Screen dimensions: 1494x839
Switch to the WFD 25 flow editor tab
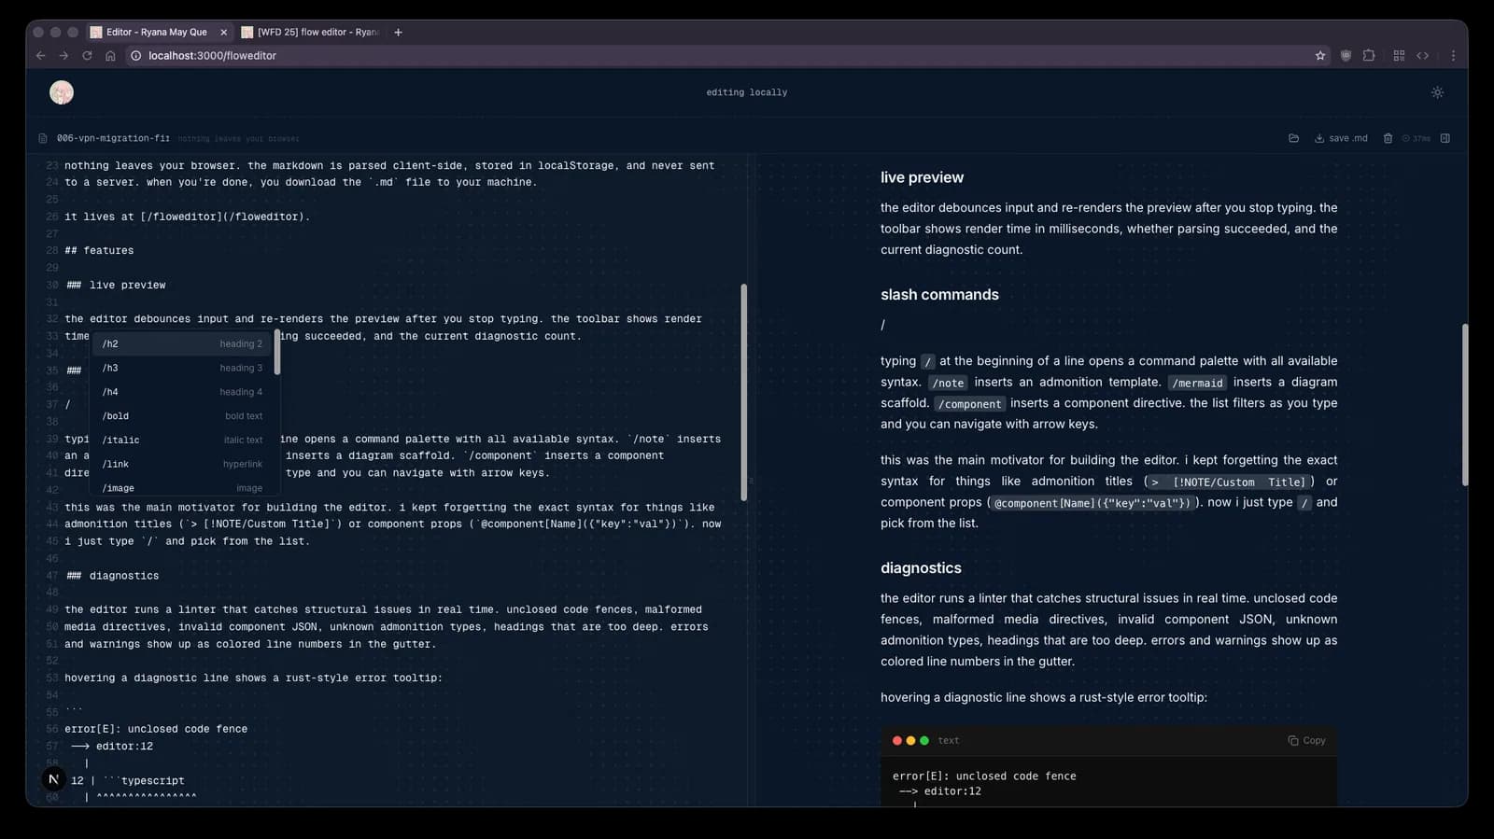coord(311,32)
